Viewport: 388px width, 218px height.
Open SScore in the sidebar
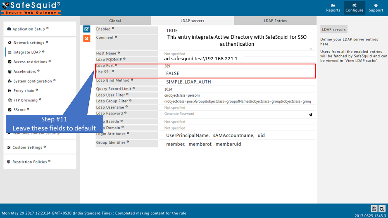click(19, 110)
